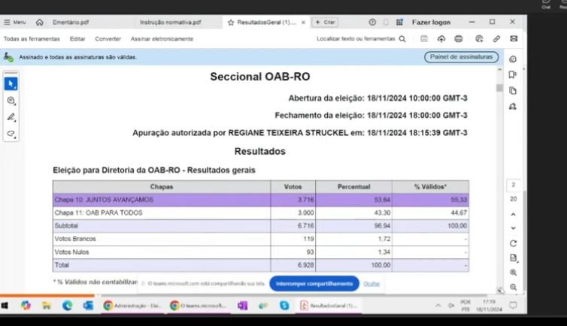Screen dimensions: 567x326
Task: Go to previous page up chevron
Action: [x=513, y=214]
